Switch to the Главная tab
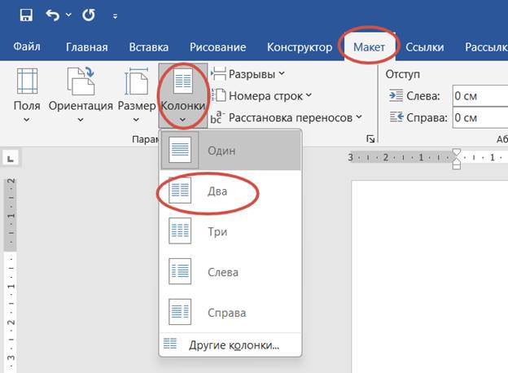 click(86, 47)
